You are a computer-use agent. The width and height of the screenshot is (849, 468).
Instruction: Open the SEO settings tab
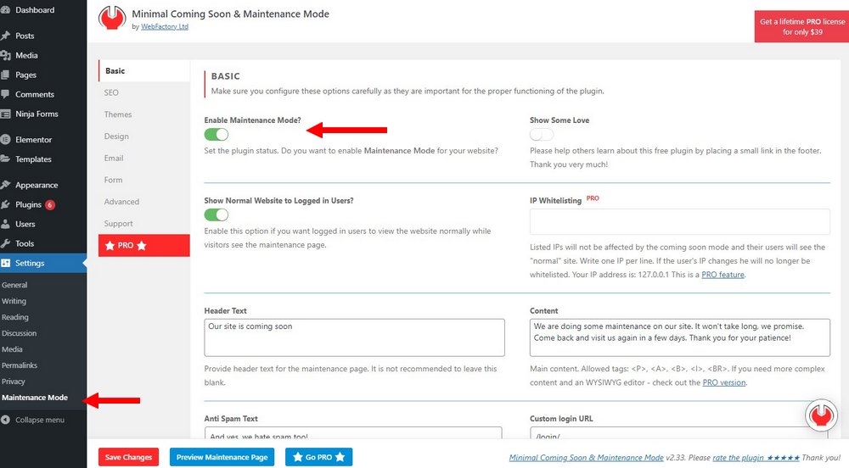(x=144, y=92)
